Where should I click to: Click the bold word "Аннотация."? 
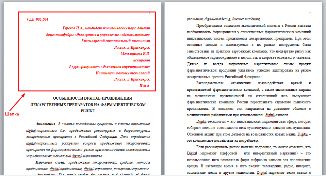[x=46, y=124]
